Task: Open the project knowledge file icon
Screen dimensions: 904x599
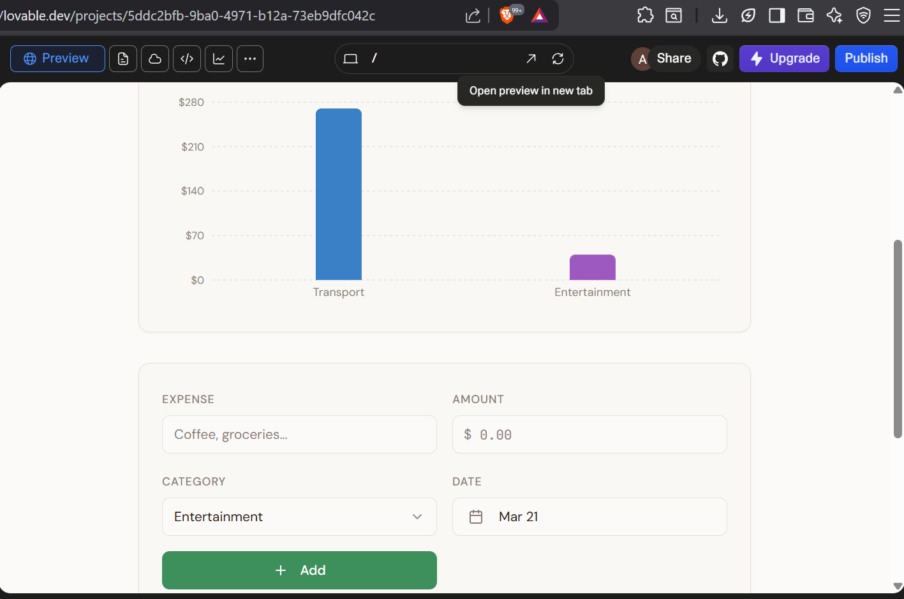Action: (123, 58)
